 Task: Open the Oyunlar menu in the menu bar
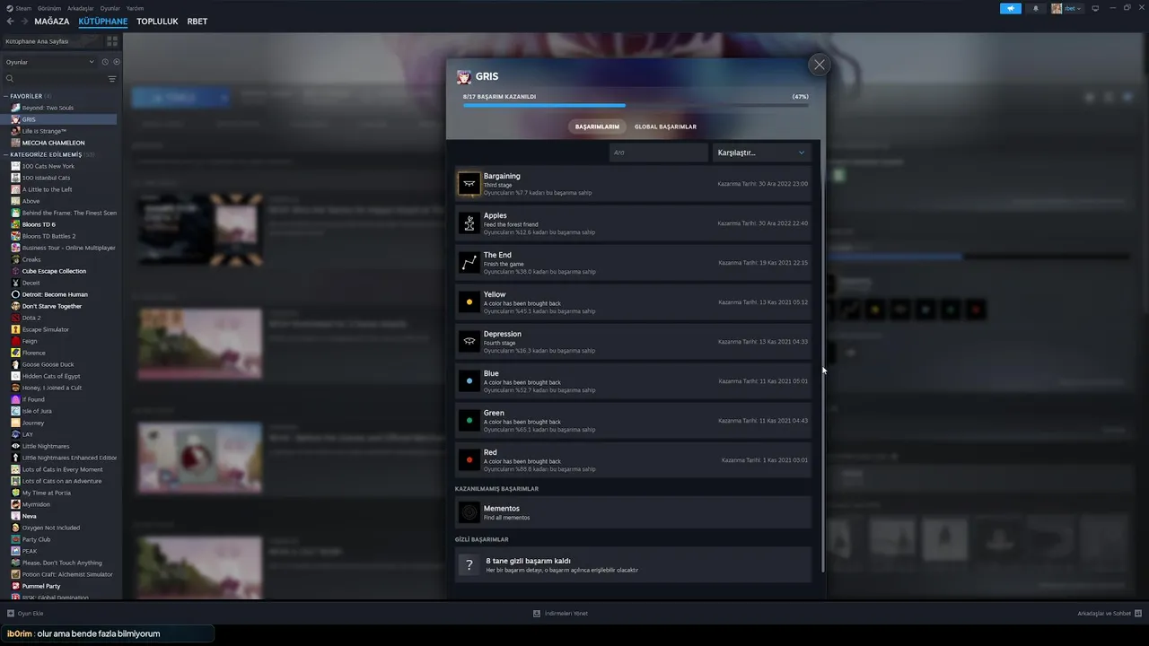[110, 8]
